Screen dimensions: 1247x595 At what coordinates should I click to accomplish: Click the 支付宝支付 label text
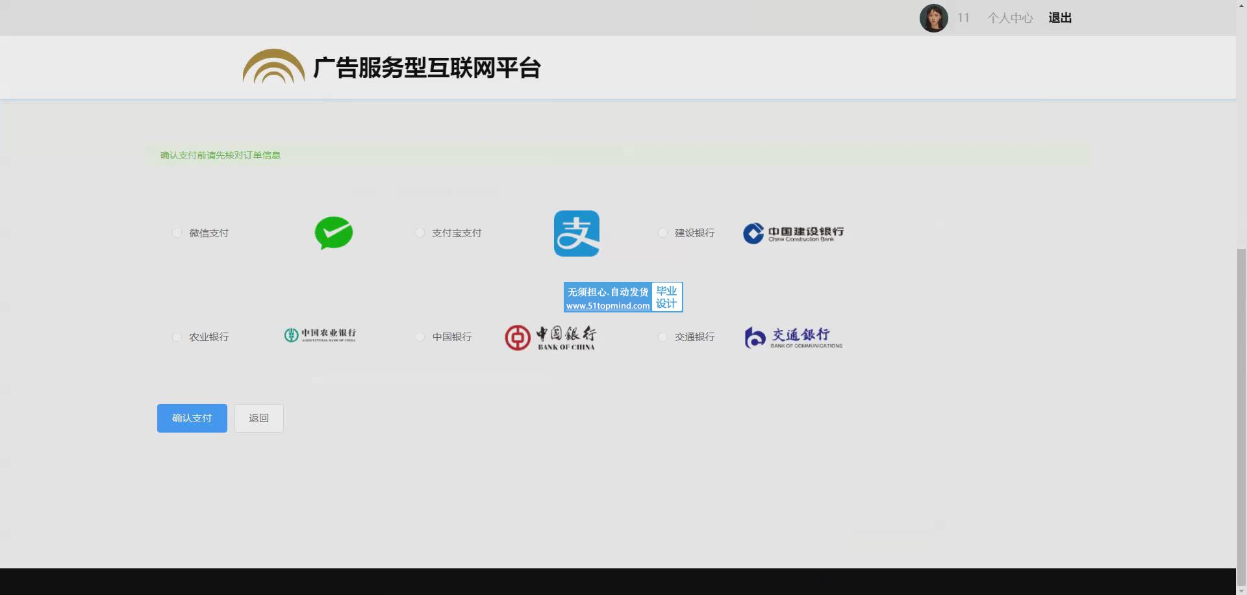[457, 233]
